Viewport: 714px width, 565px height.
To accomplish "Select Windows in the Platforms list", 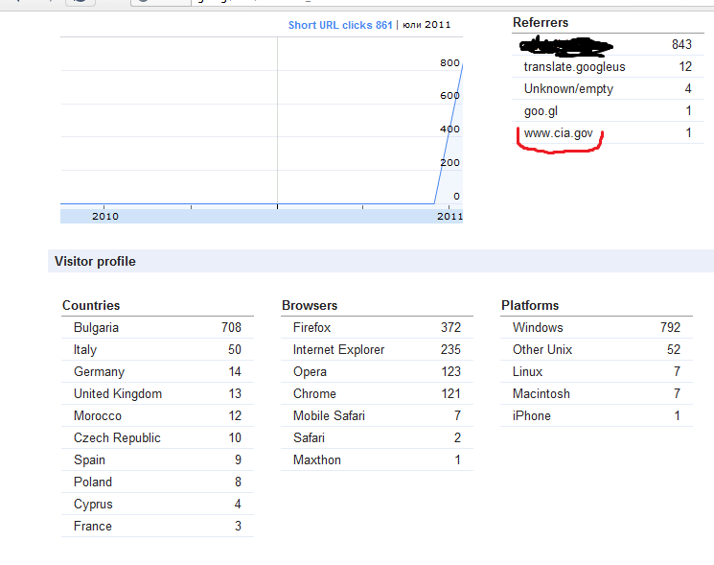I will click(538, 328).
